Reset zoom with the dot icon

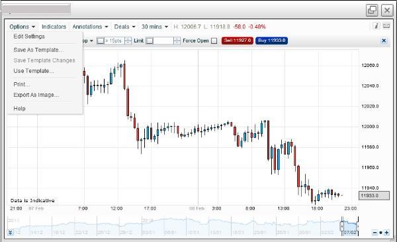(x=381, y=233)
